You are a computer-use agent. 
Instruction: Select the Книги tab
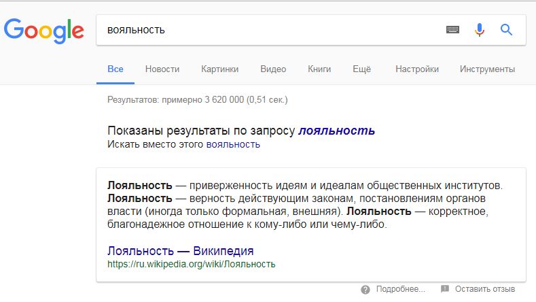pyautogui.click(x=319, y=69)
